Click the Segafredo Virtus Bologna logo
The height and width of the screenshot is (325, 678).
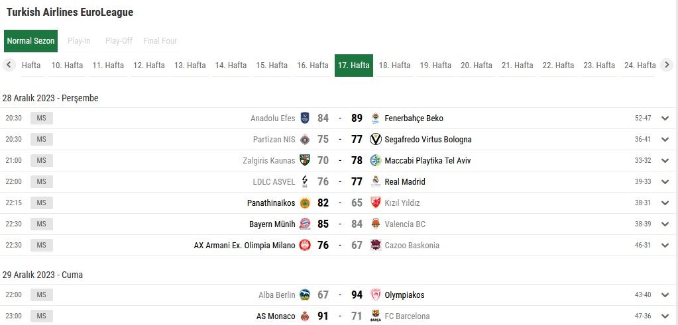(x=376, y=140)
